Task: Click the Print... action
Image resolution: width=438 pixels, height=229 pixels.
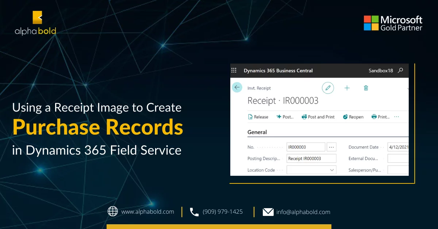Action: click(x=381, y=117)
